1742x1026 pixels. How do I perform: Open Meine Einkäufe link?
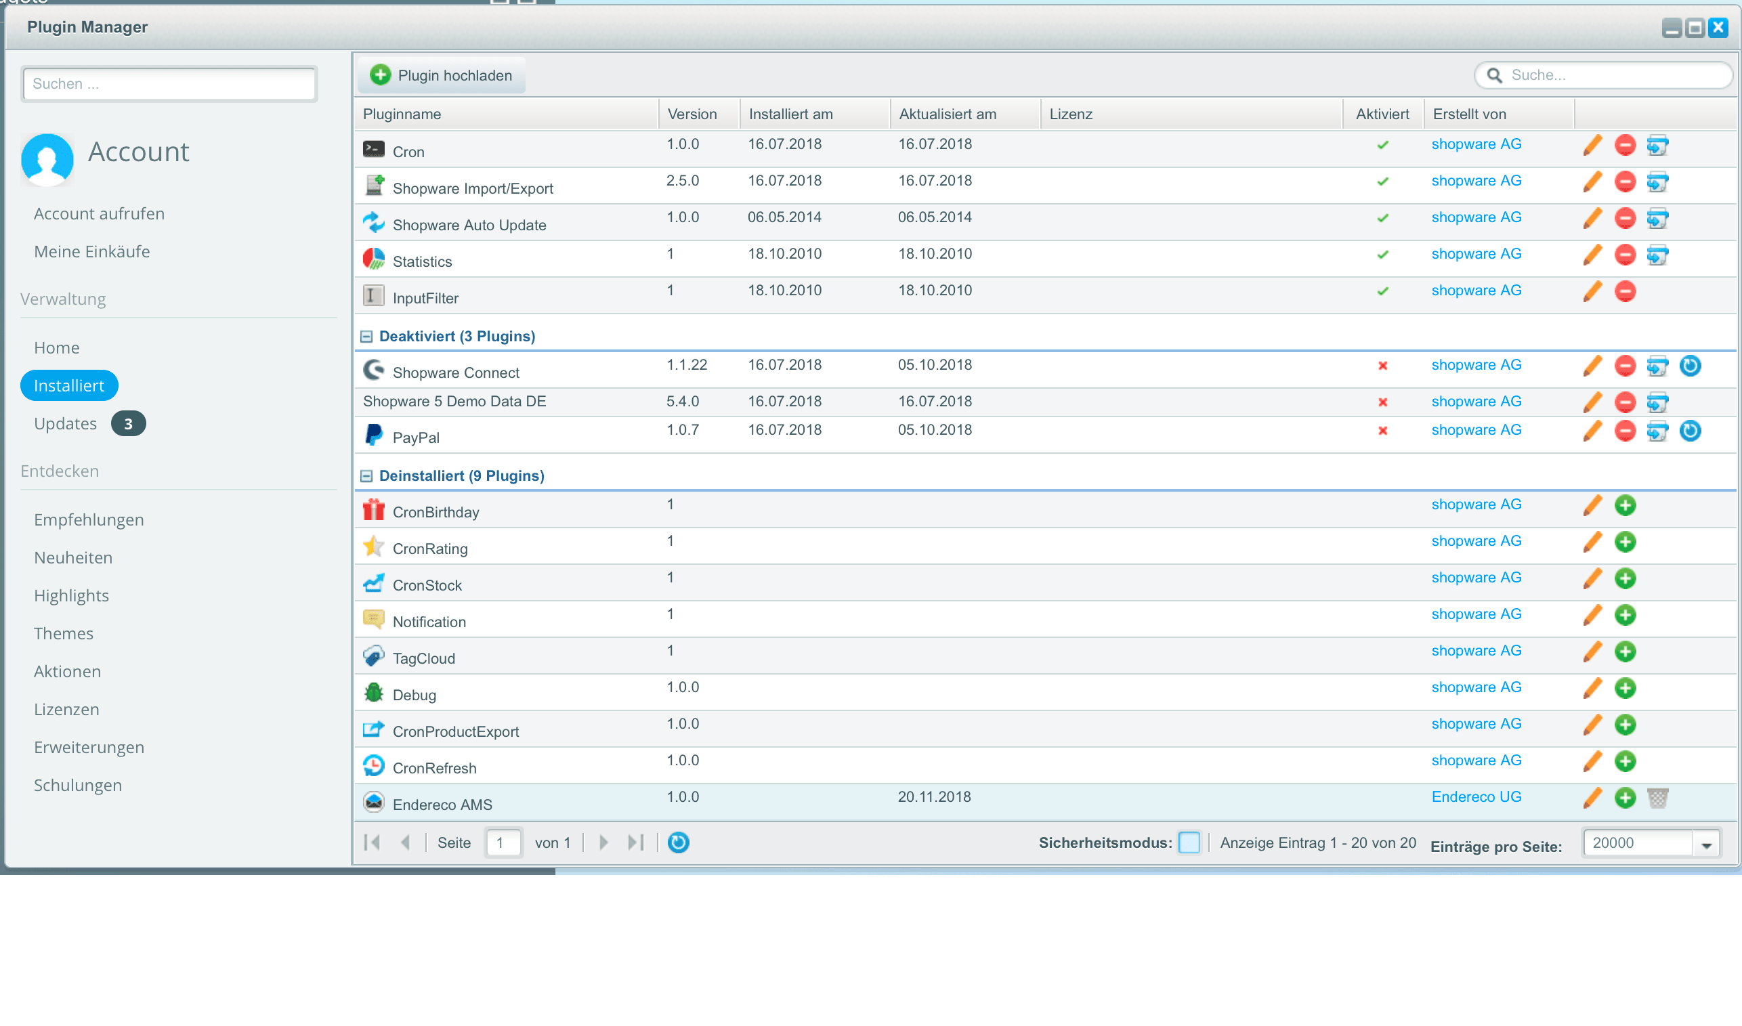coord(92,252)
